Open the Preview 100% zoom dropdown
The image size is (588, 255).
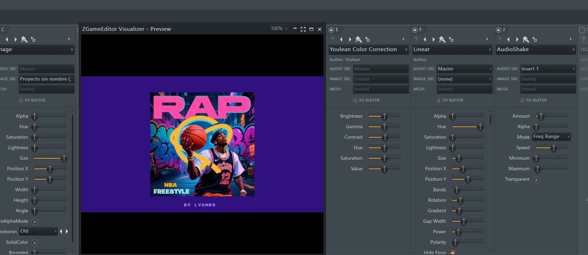[279, 29]
